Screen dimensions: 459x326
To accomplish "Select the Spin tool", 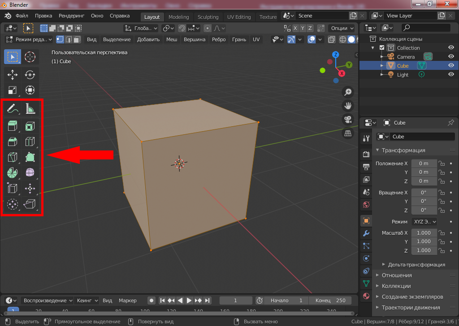I will 13,172.
